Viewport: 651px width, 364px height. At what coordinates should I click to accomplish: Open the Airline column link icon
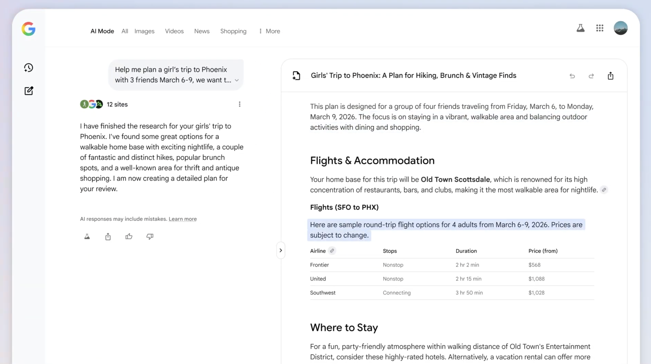tap(332, 251)
